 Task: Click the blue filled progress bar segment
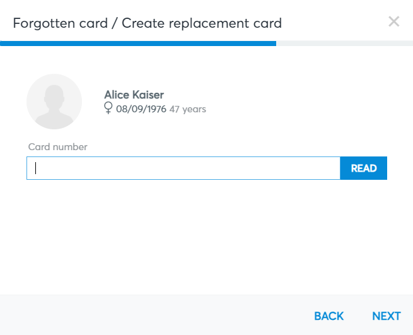coord(138,44)
